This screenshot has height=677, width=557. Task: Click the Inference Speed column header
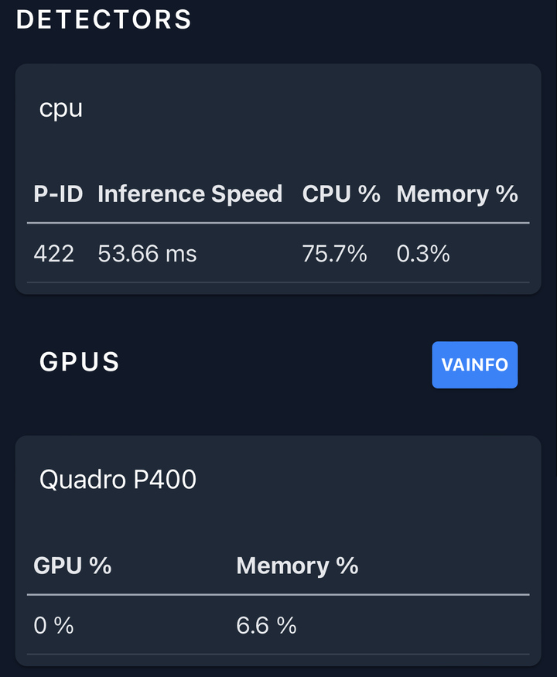pos(190,194)
